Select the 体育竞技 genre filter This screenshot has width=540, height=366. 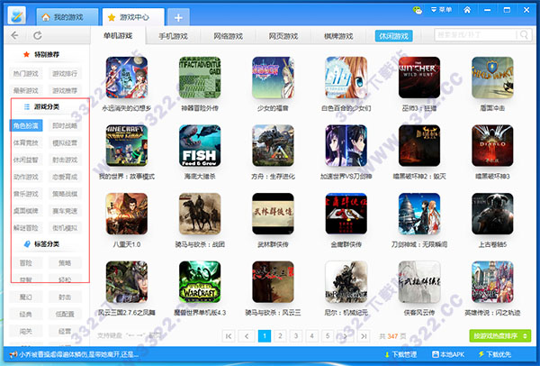(x=26, y=142)
